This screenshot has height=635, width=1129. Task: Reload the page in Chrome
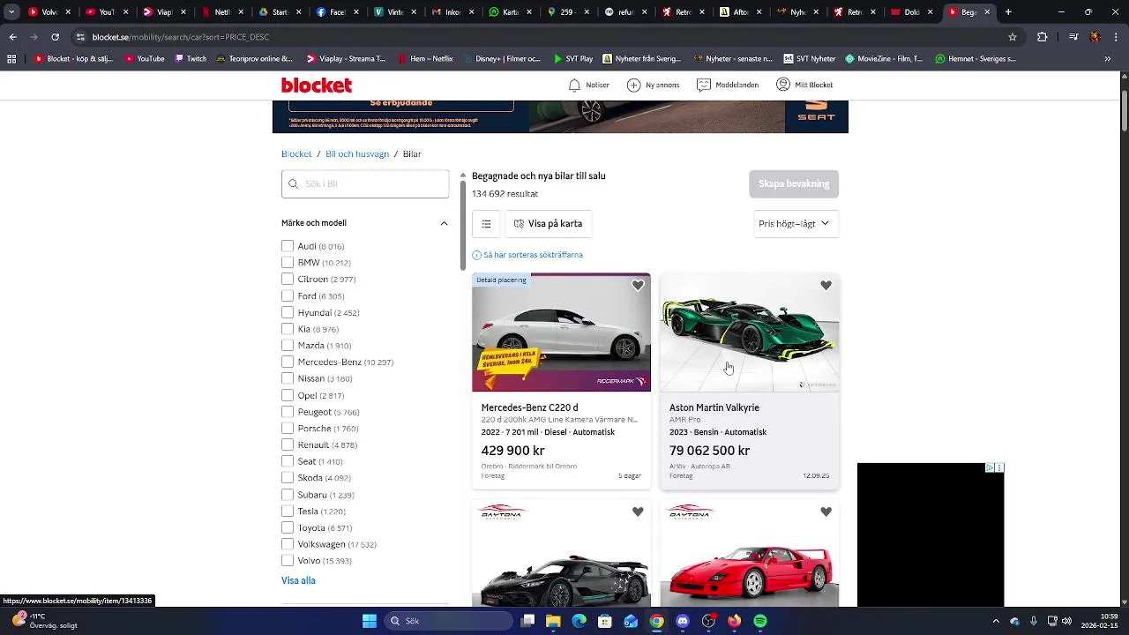point(56,37)
